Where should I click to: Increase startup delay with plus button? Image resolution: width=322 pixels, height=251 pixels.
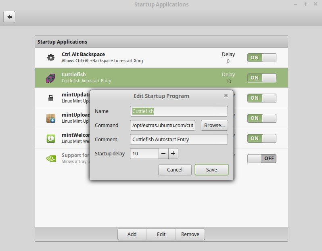click(x=173, y=153)
